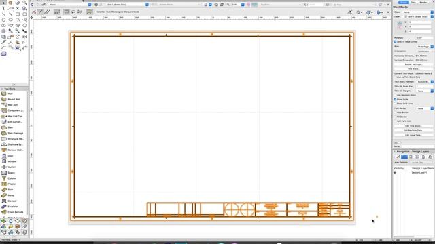Open the Size Fit to Page dropdown
Screen dimensions: 435x244
click(425, 47)
